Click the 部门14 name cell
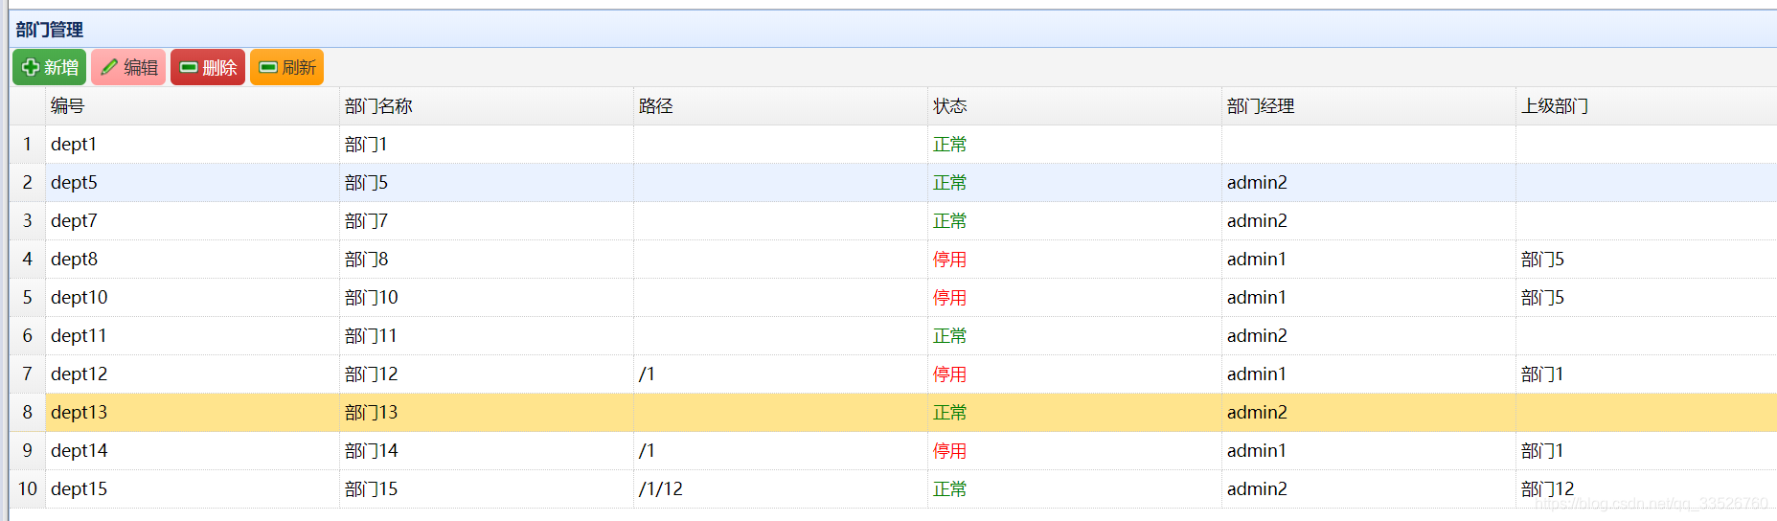 coord(487,450)
